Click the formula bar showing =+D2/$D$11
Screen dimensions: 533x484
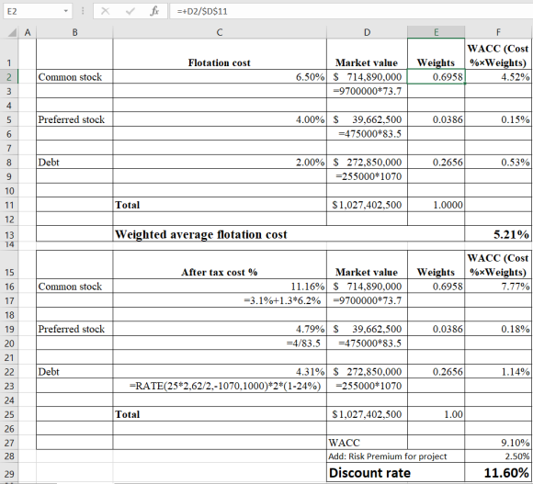tap(351, 11)
